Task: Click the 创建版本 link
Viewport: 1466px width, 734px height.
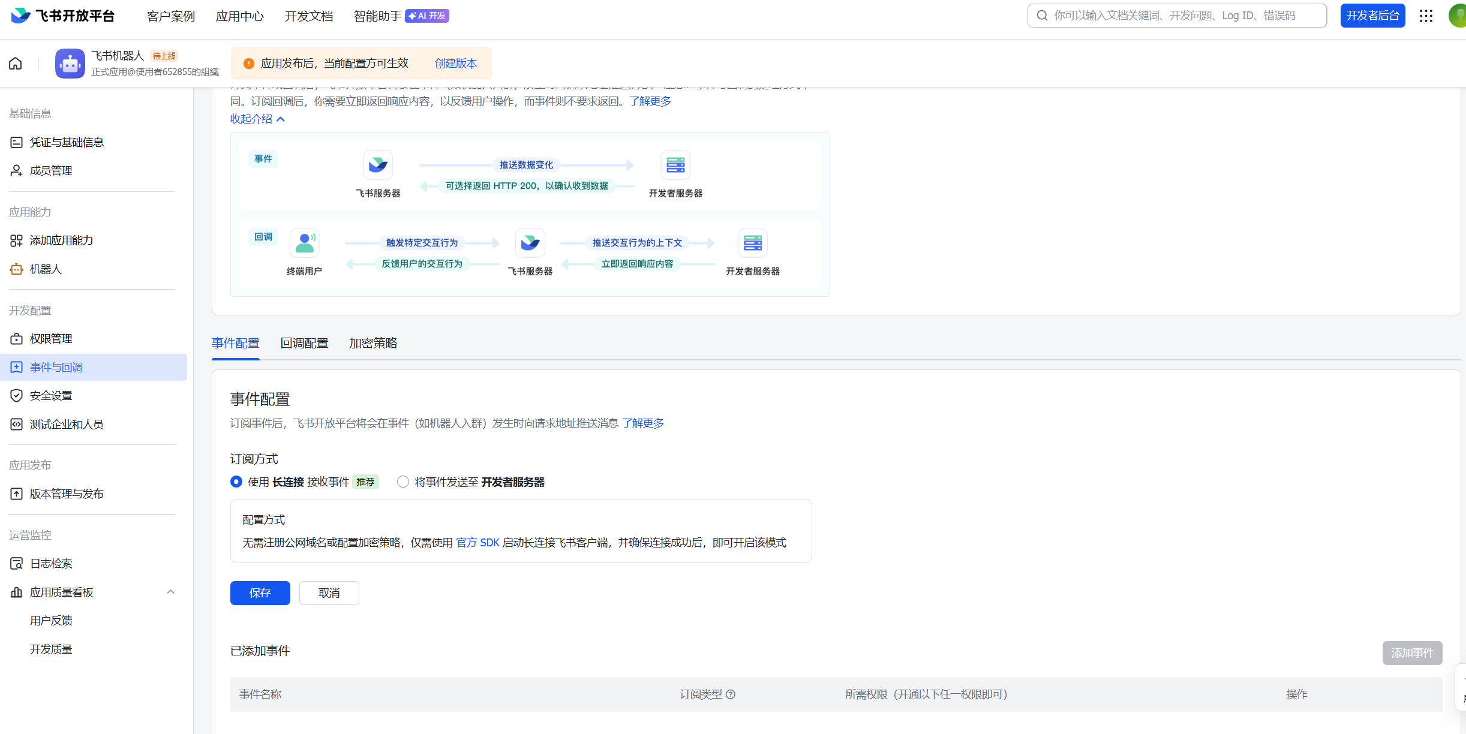Action: tap(456, 64)
